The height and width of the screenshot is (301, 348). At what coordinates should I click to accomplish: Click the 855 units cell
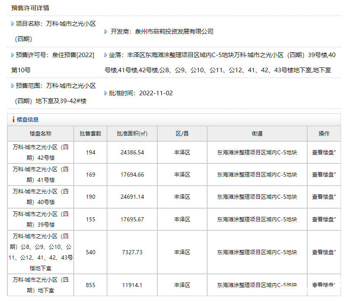click(91, 285)
